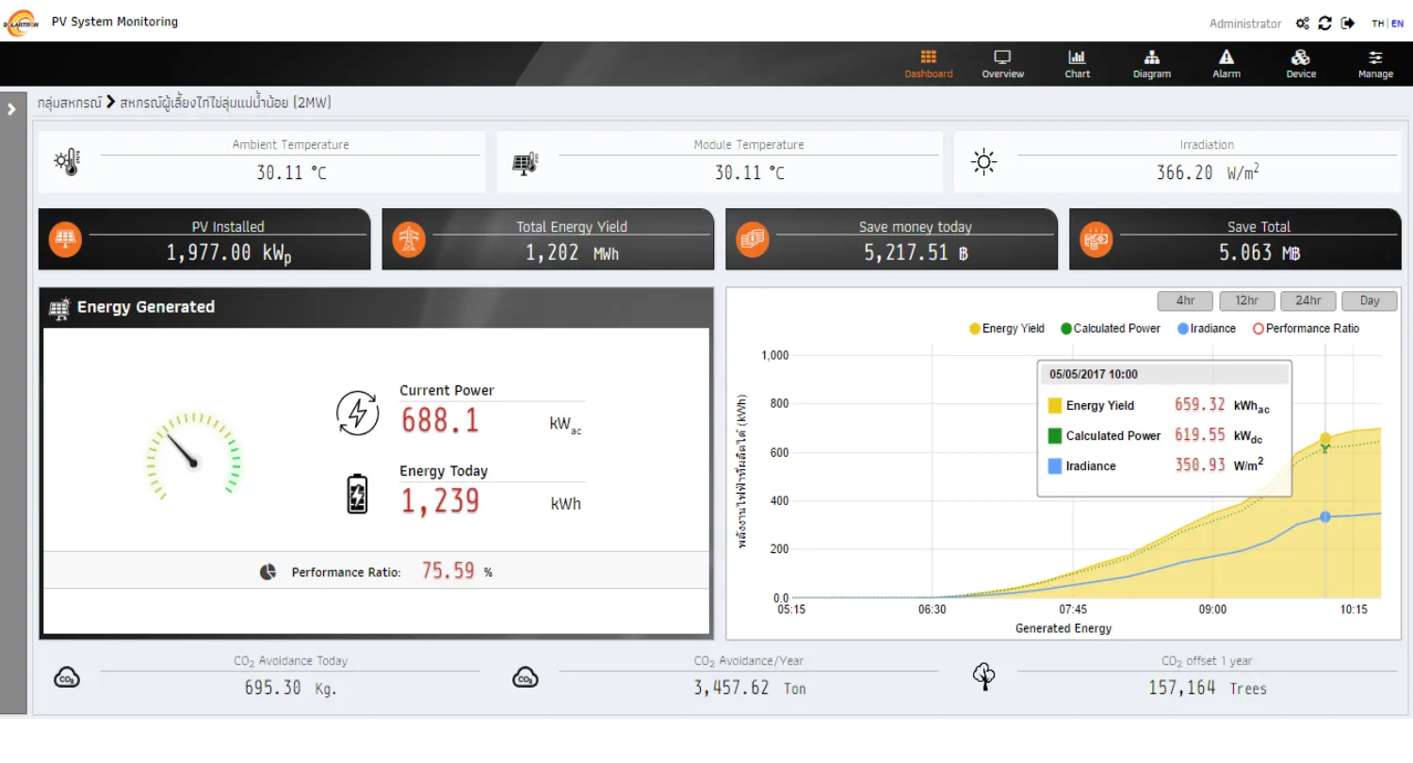This screenshot has width=1413, height=763.
Task: Toggle the Iradiance legend series
Action: pos(1206,329)
